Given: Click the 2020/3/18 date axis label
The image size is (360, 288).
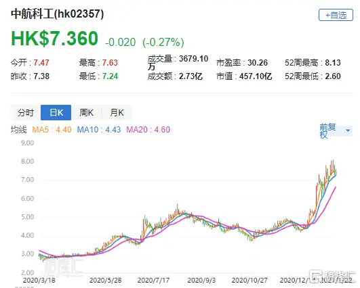Looking at the screenshot, I should (39, 280).
